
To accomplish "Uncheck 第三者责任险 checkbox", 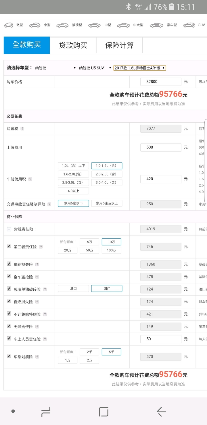I will (9, 246).
